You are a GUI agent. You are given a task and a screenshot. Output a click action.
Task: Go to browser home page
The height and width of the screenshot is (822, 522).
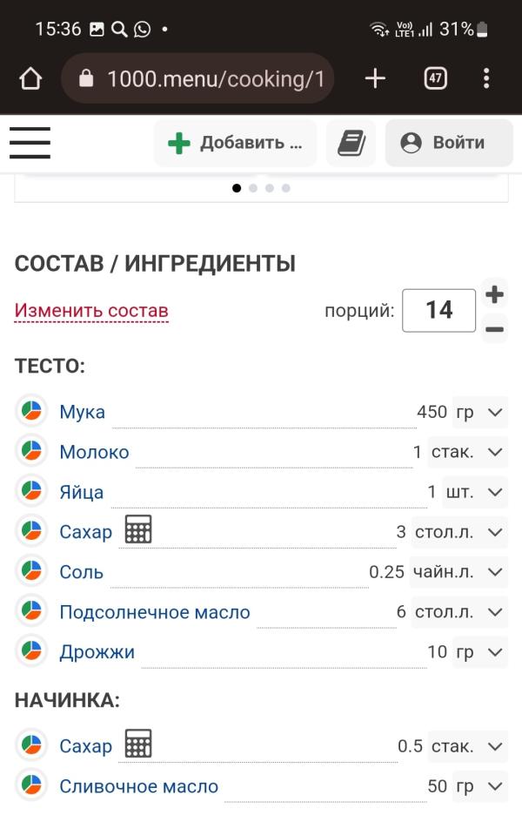tap(30, 79)
